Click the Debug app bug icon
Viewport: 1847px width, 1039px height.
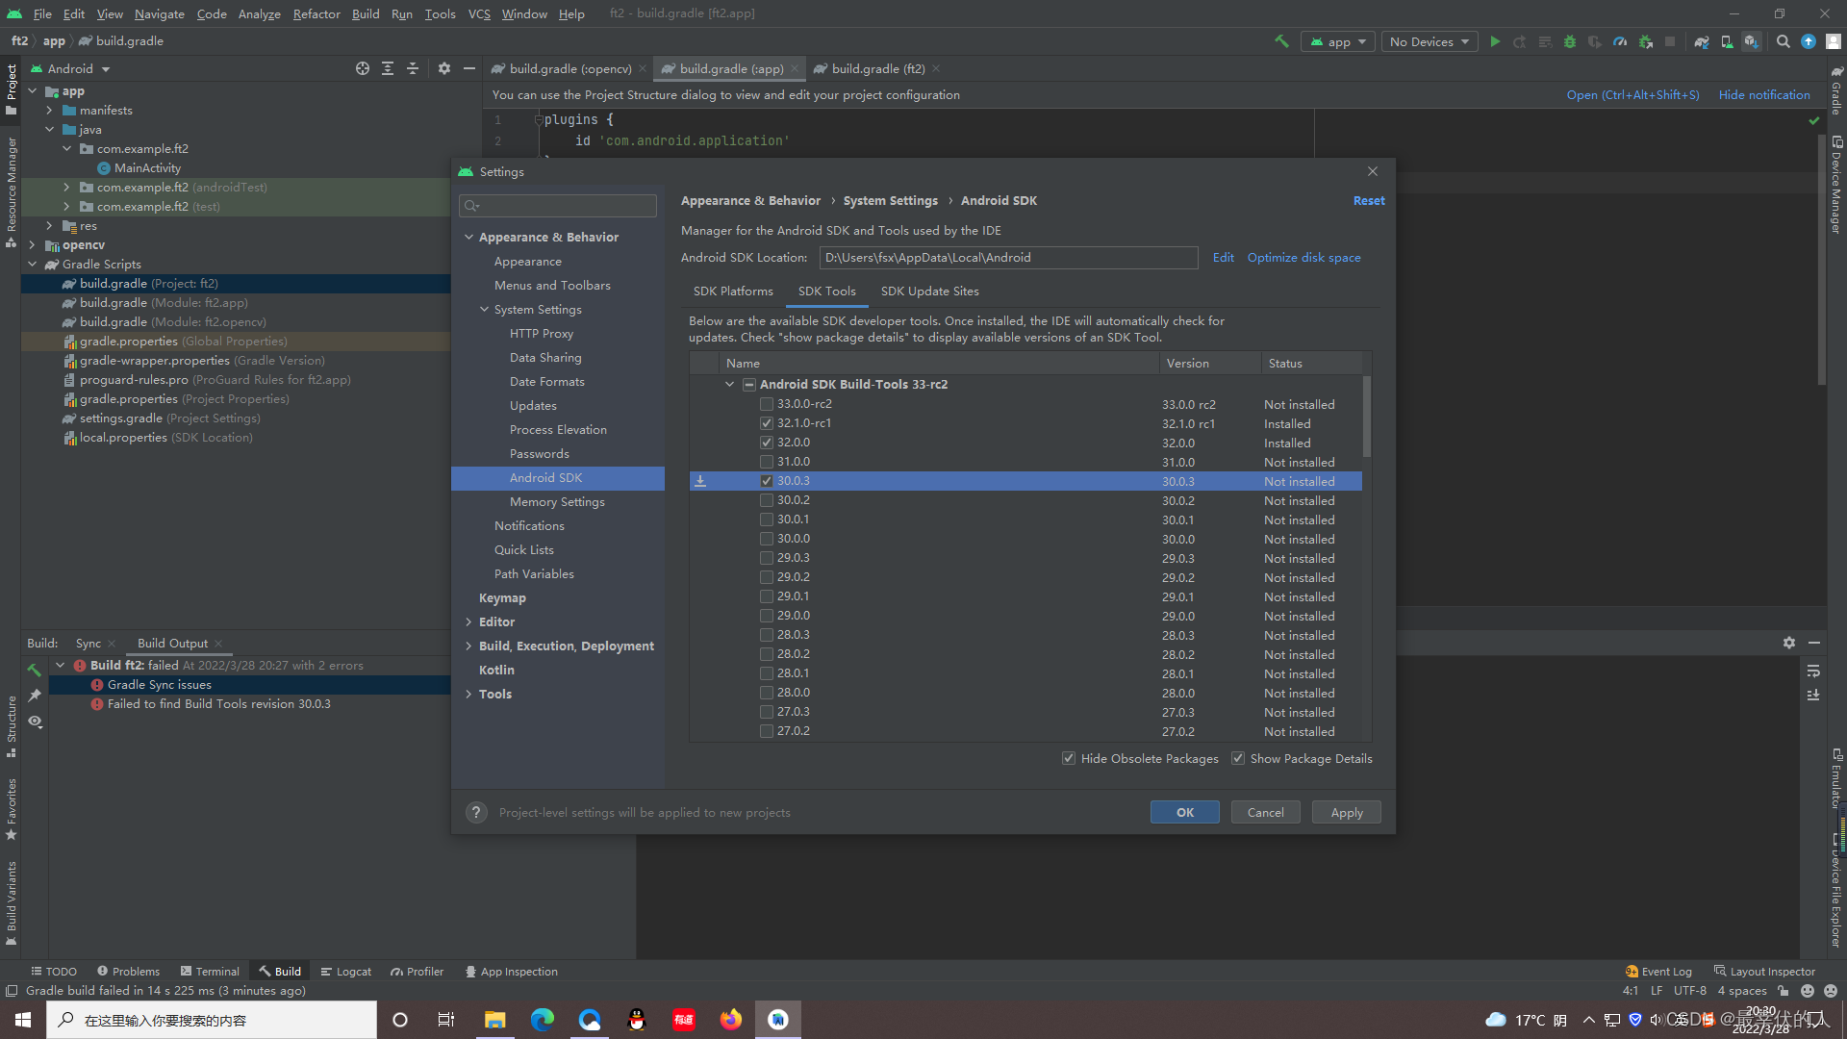(x=1570, y=41)
